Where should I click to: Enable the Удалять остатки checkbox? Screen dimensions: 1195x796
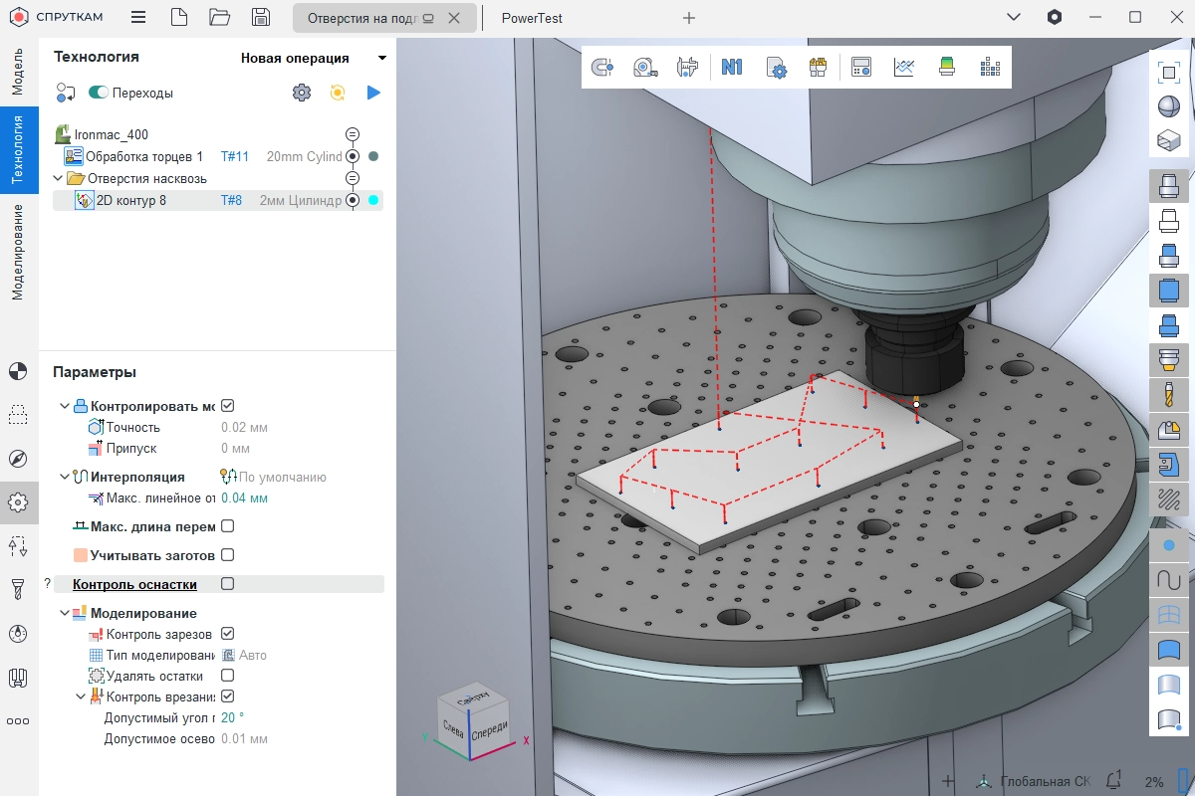click(x=227, y=676)
